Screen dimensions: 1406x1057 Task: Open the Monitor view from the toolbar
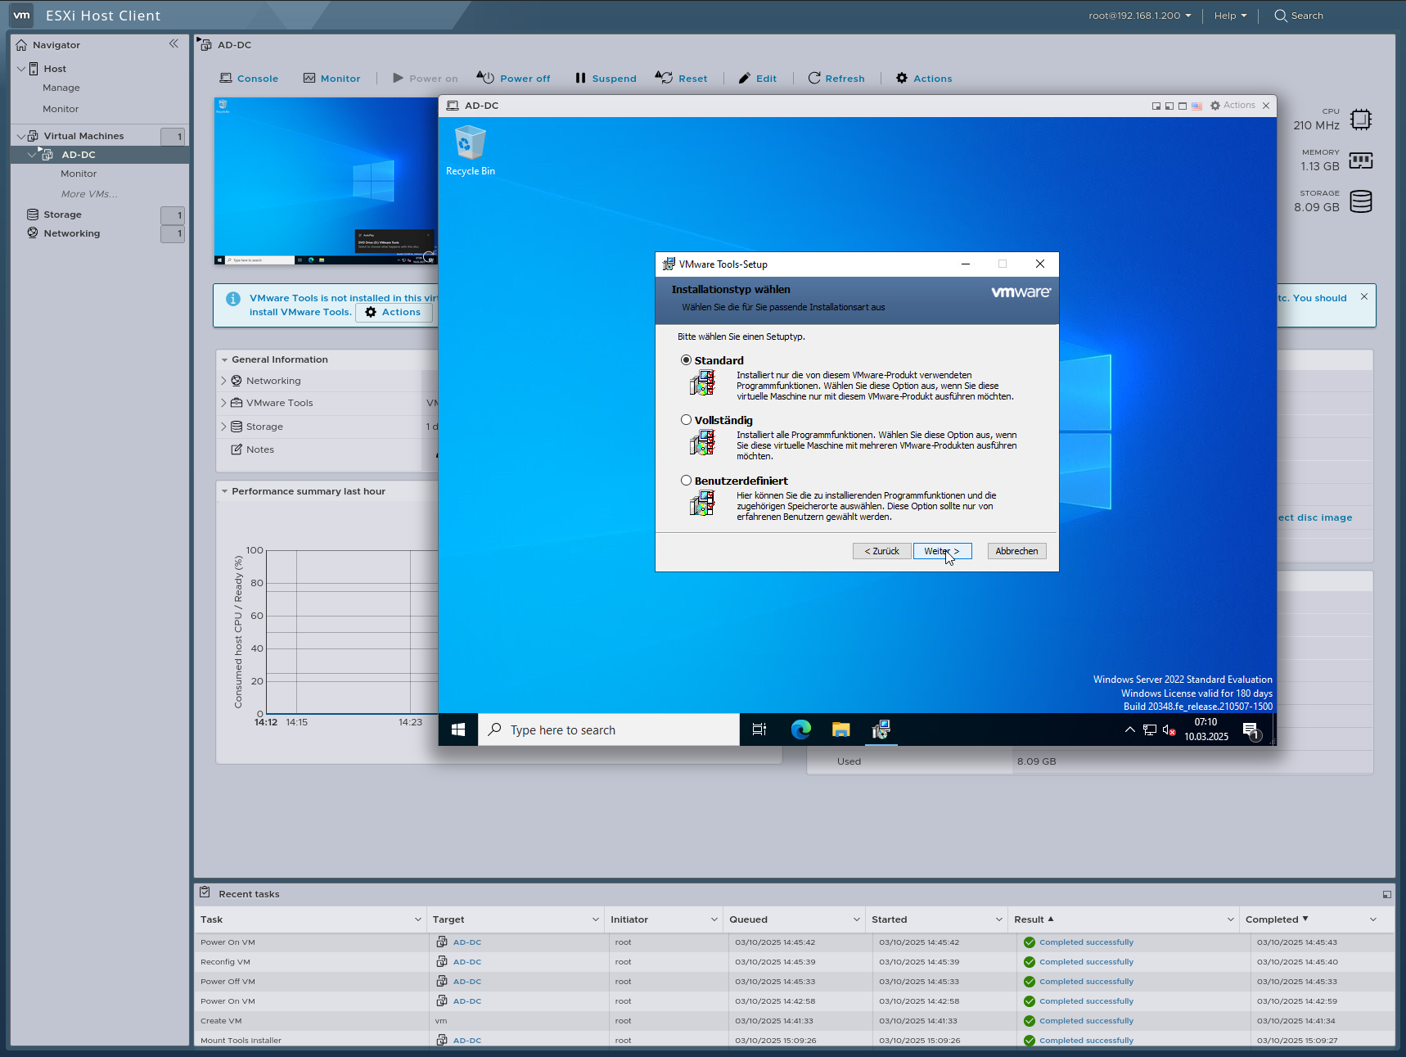pos(332,78)
